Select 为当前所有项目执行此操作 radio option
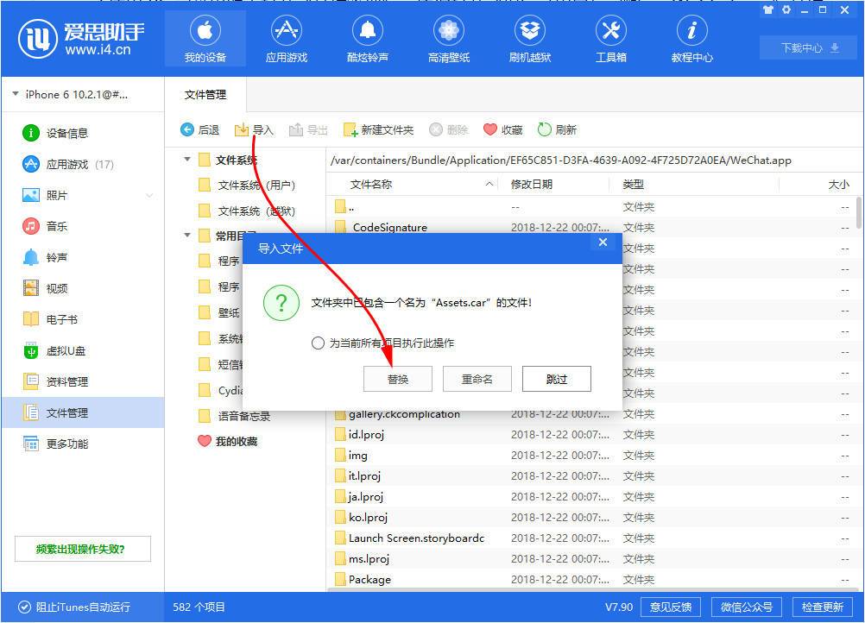The image size is (865, 623). [x=319, y=343]
